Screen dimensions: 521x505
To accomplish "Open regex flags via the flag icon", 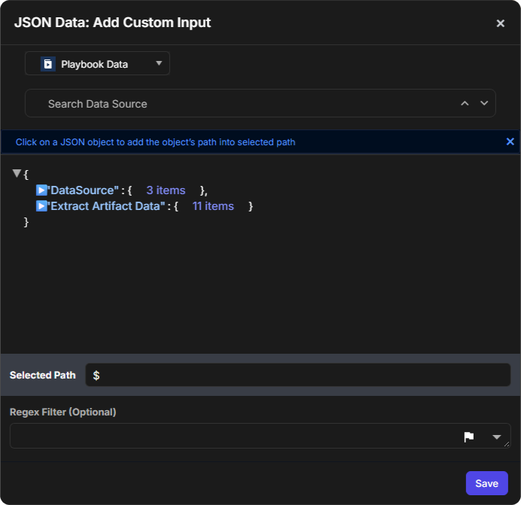I will (468, 437).
